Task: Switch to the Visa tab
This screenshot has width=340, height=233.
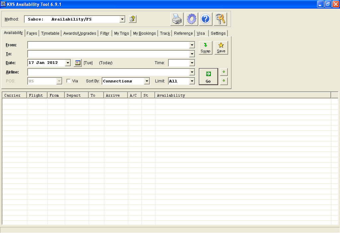Action: coord(201,33)
